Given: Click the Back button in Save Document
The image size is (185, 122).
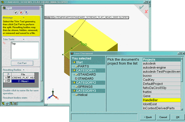Looking at the screenshot, I should click(148, 117).
